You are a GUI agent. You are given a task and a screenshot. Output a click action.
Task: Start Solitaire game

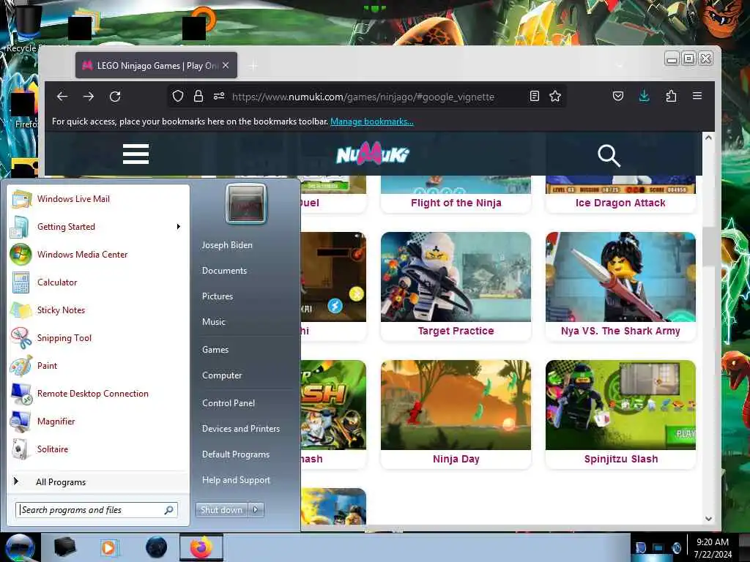coord(98,449)
